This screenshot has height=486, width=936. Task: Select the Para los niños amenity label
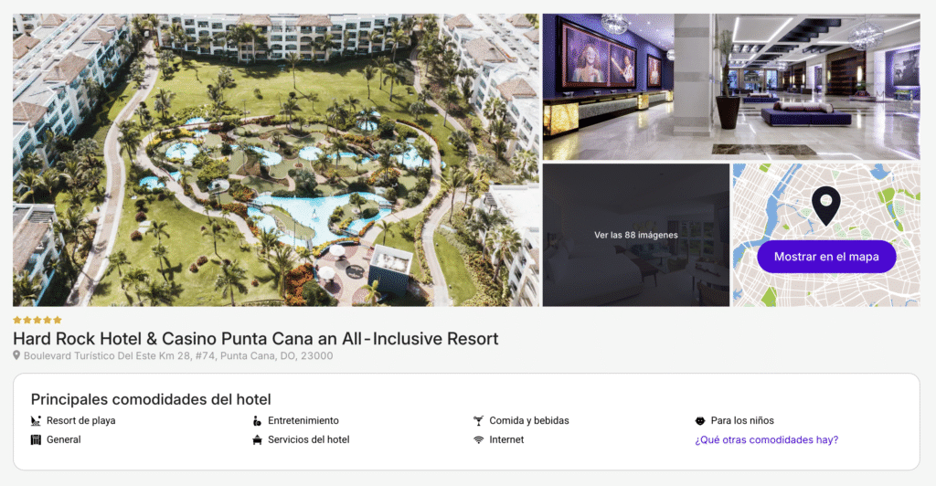(x=742, y=421)
